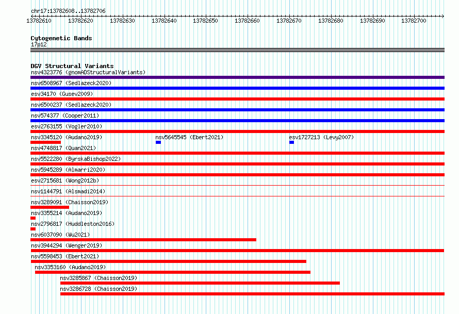Image resolution: width=459 pixels, height=314 pixels.
Task: Select nsv5522280 (ByrskaBishop2022) variant label
Action: pyautogui.click(x=76, y=159)
